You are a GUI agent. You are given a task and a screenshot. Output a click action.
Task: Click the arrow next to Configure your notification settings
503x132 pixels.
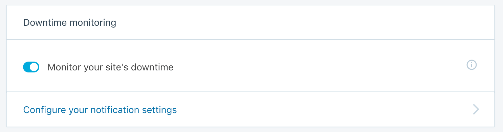[x=476, y=110]
